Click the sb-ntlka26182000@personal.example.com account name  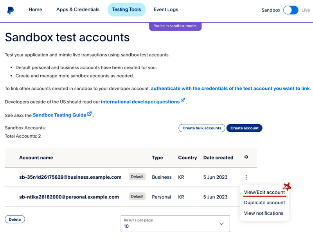point(69,197)
